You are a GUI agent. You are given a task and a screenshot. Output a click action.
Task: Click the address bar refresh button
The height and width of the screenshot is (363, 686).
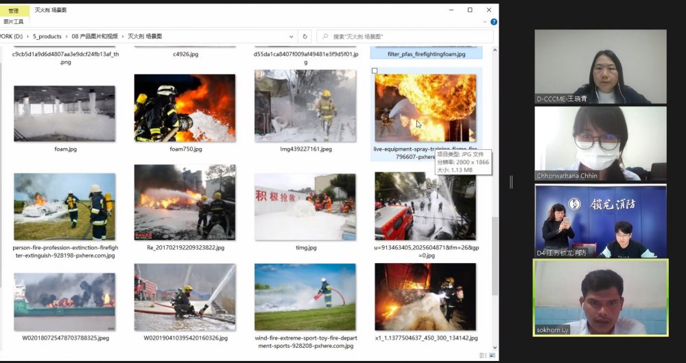point(305,36)
